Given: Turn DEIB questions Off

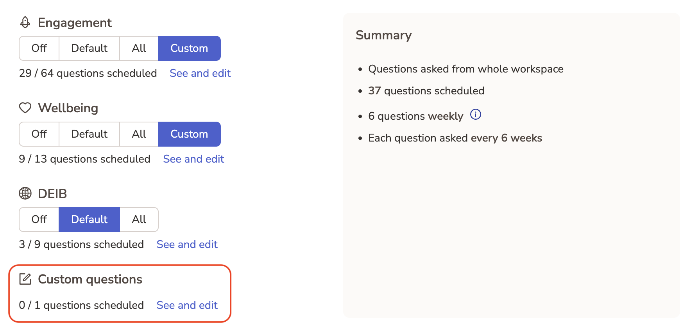Looking at the screenshot, I should (x=39, y=220).
